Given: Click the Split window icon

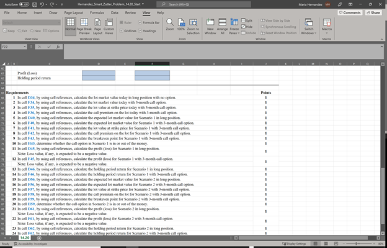Looking at the screenshot, I should tap(247, 20).
